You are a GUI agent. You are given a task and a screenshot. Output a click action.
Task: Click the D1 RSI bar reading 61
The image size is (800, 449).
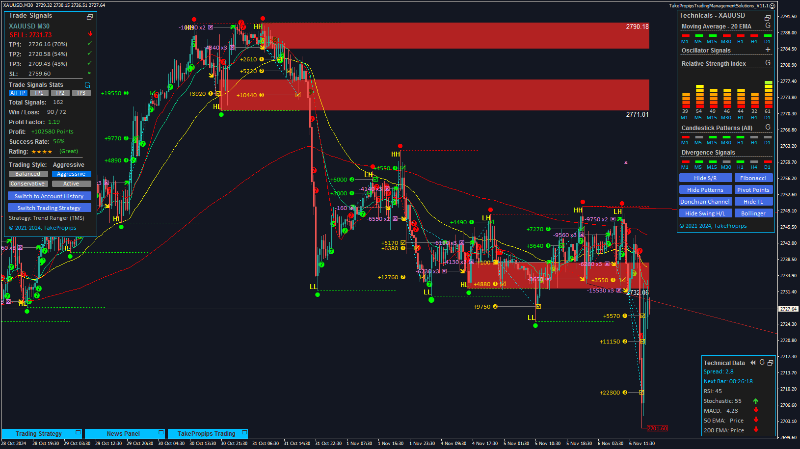[768, 94]
